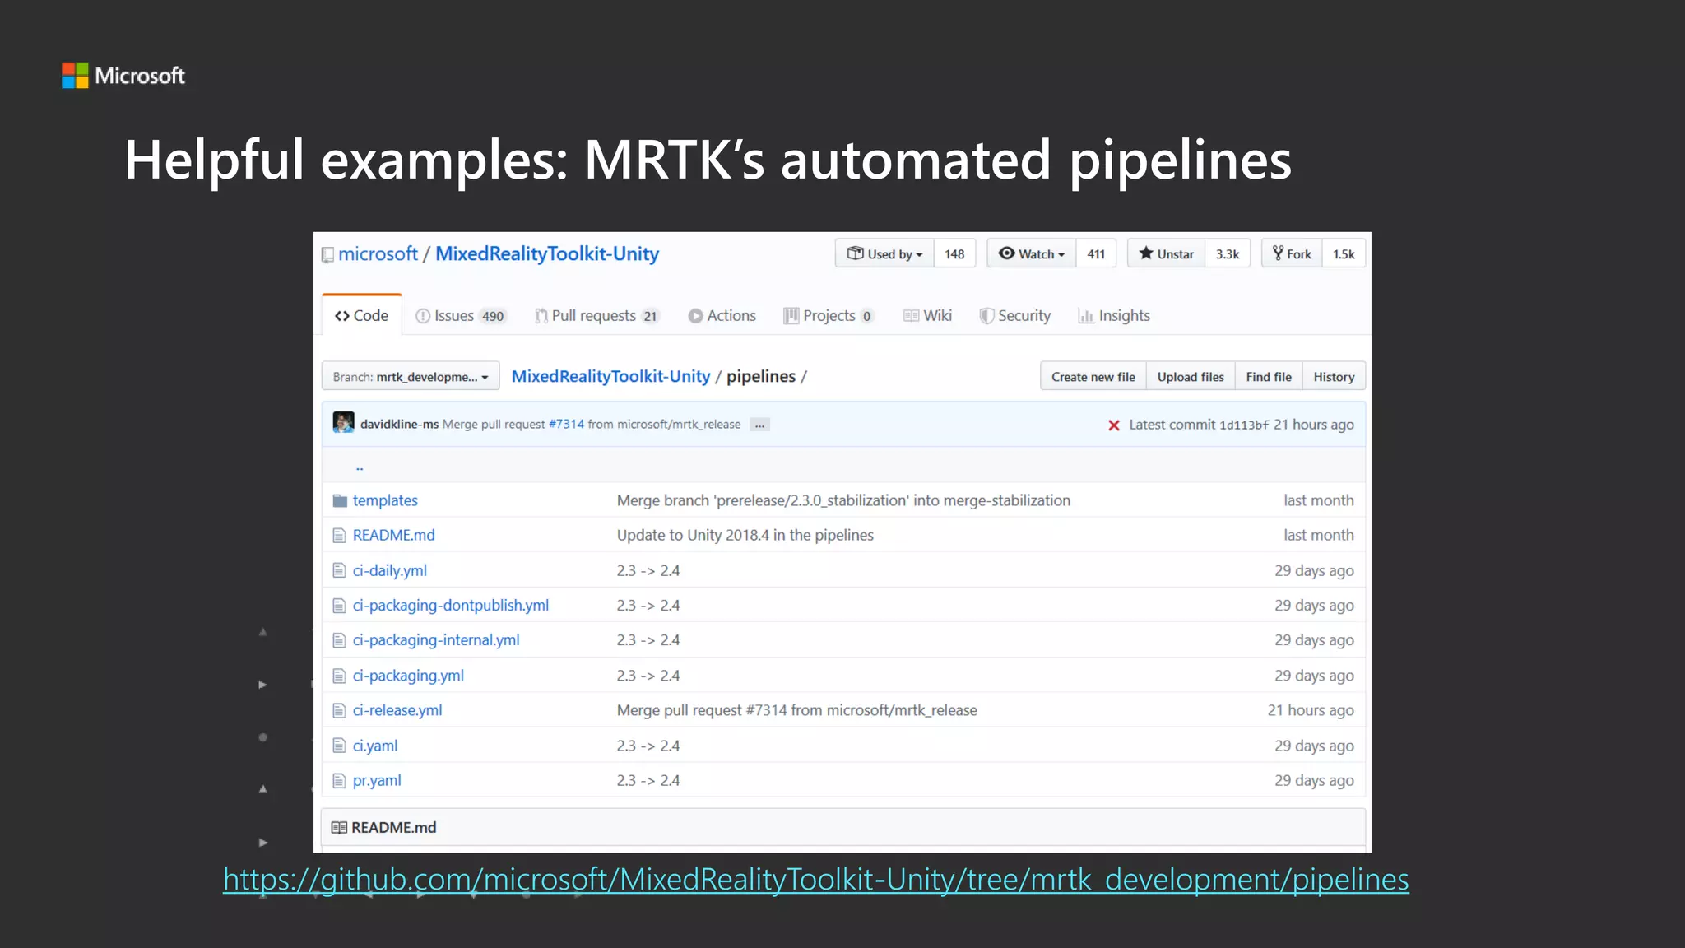The height and width of the screenshot is (948, 1685).
Task: Open the microsoft organization link
Action: 378,253
